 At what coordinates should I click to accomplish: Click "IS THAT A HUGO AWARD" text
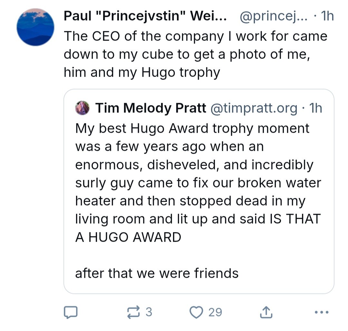click(x=198, y=228)
